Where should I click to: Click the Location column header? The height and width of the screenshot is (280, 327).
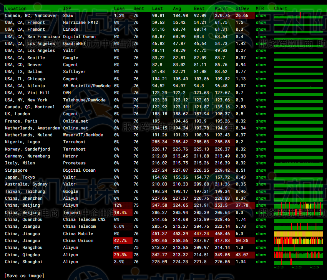tap(16, 8)
